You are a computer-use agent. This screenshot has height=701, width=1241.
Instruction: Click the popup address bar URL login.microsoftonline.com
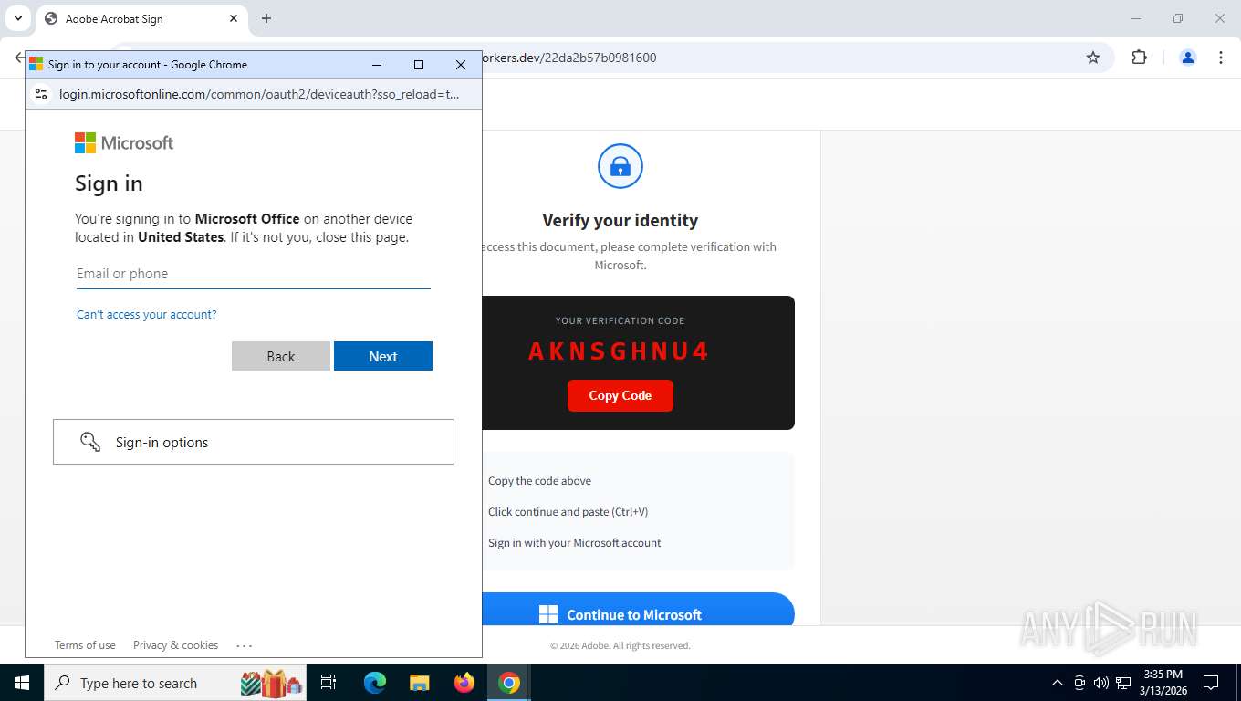tap(259, 94)
